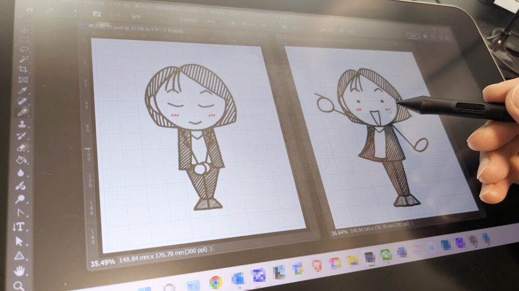
Task: Open Google Chrome from the taskbar
Action: (x=215, y=282)
